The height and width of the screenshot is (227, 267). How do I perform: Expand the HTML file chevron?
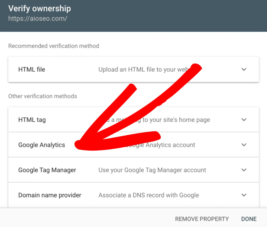coord(244,70)
